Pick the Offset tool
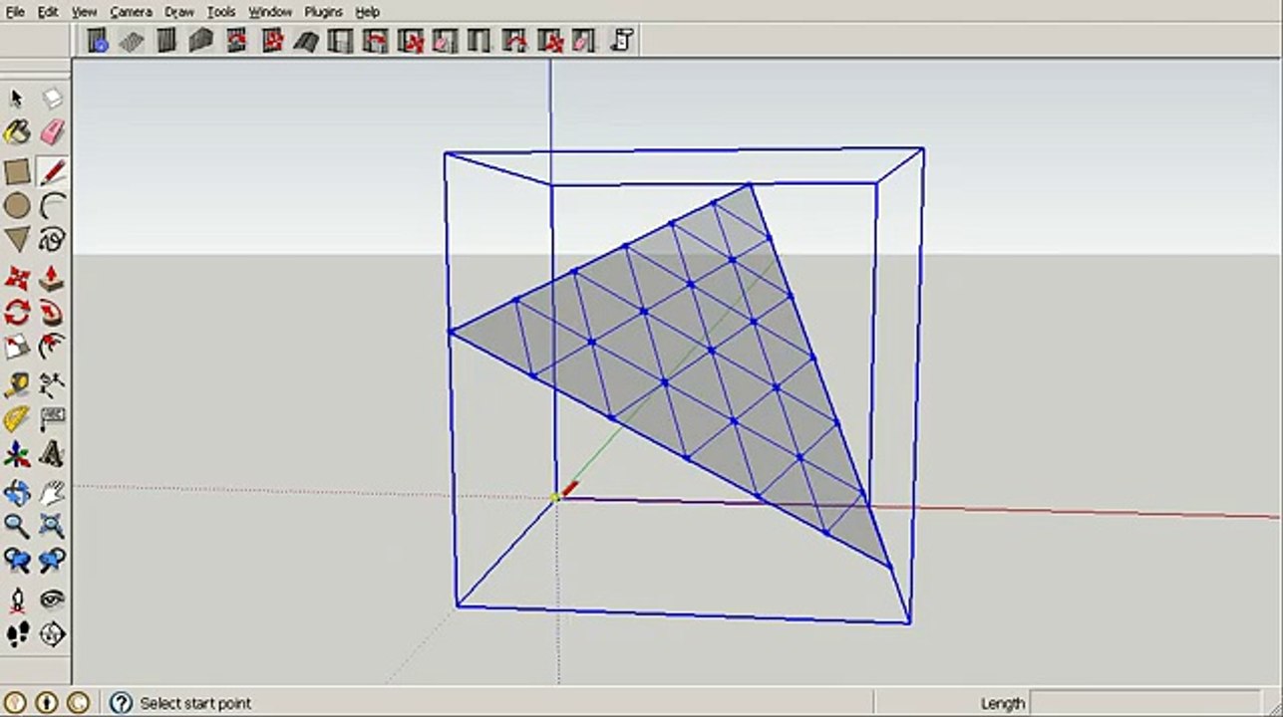 click(x=52, y=347)
